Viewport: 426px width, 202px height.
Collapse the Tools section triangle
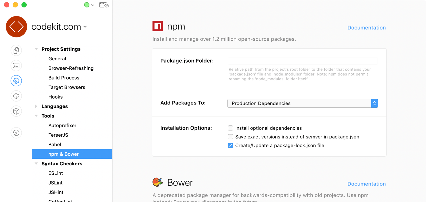click(36, 116)
